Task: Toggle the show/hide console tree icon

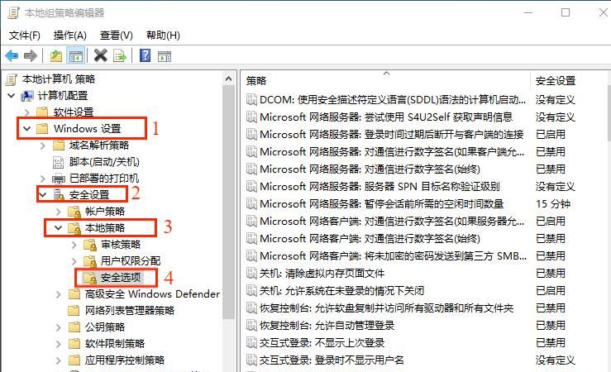Action: point(75,56)
